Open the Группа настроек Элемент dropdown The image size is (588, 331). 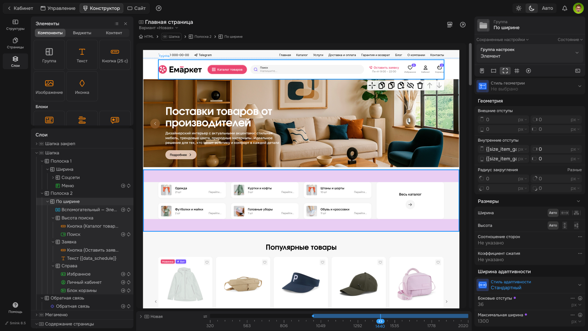pyautogui.click(x=529, y=53)
